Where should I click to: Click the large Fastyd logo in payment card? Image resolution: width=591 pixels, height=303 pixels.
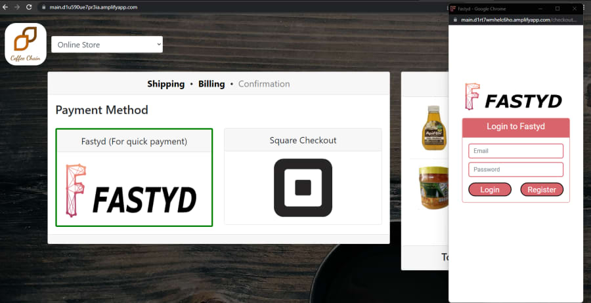[x=131, y=190]
